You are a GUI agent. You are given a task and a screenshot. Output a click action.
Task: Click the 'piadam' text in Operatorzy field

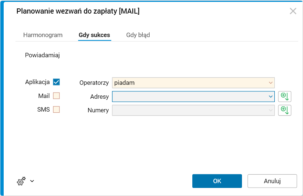point(125,83)
